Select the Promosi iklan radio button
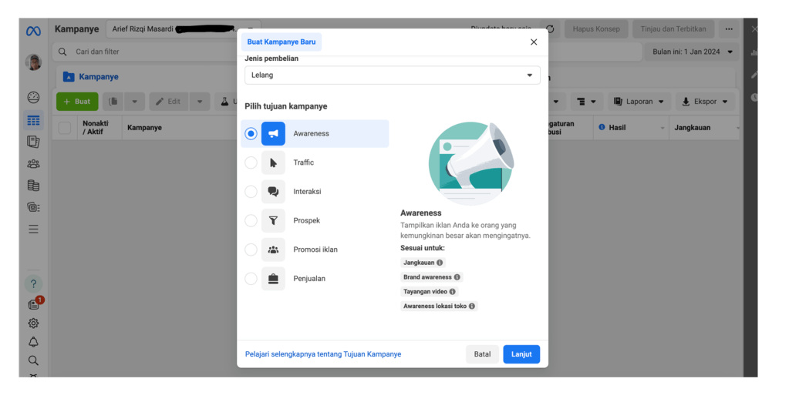 pos(251,250)
